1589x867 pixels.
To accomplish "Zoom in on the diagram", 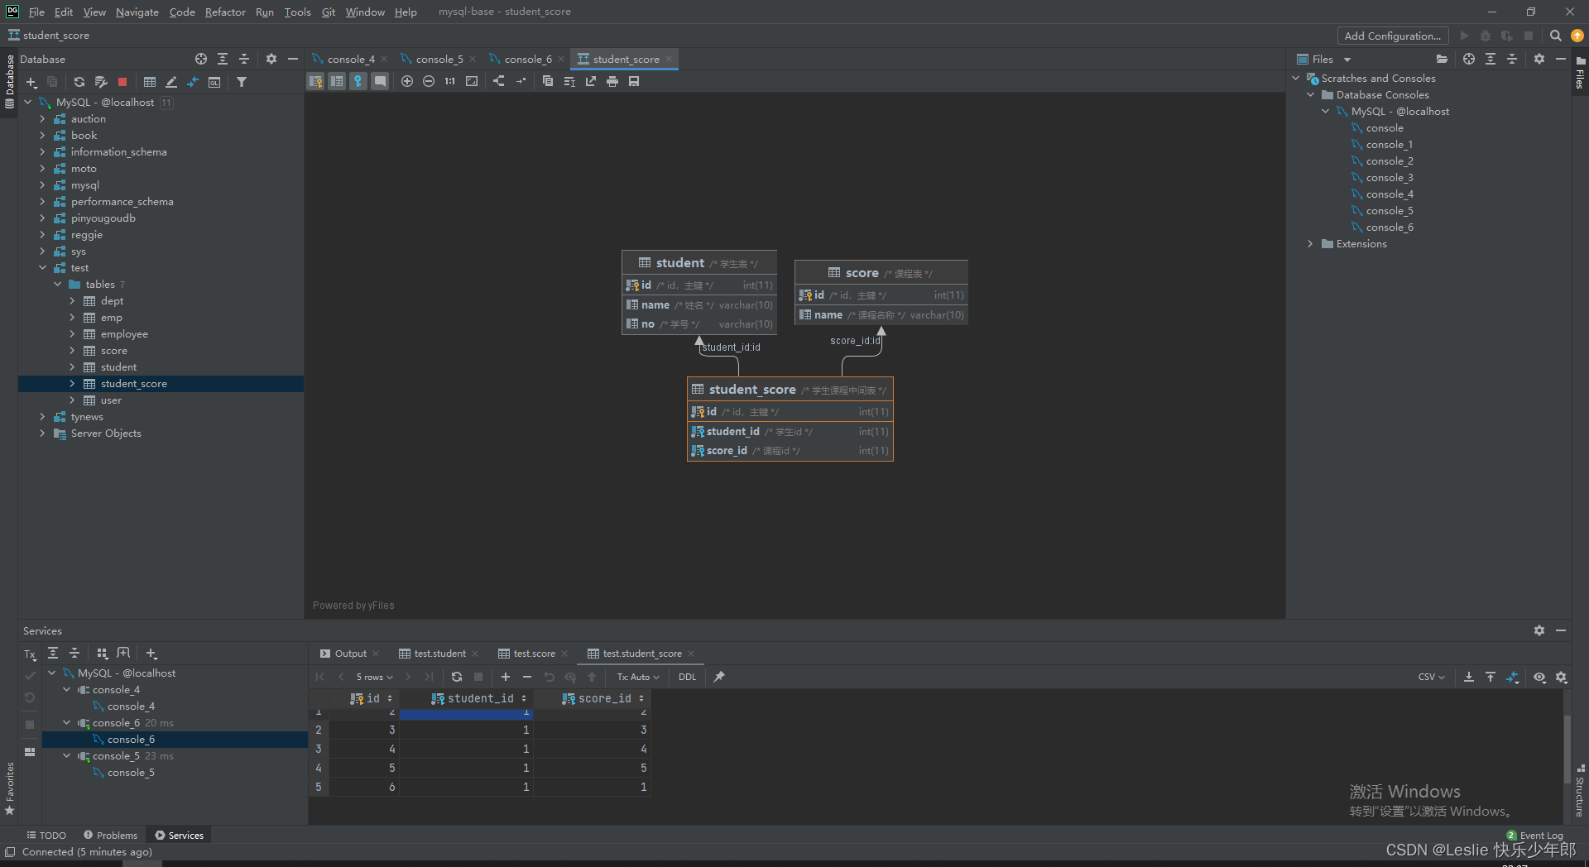I will [x=407, y=81].
